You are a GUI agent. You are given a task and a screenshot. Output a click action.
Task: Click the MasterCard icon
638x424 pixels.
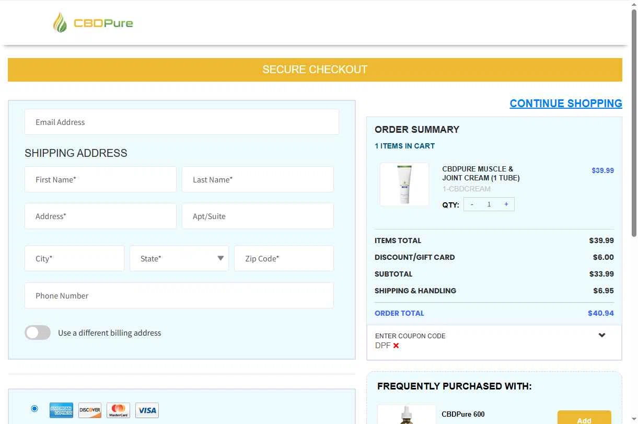point(119,410)
